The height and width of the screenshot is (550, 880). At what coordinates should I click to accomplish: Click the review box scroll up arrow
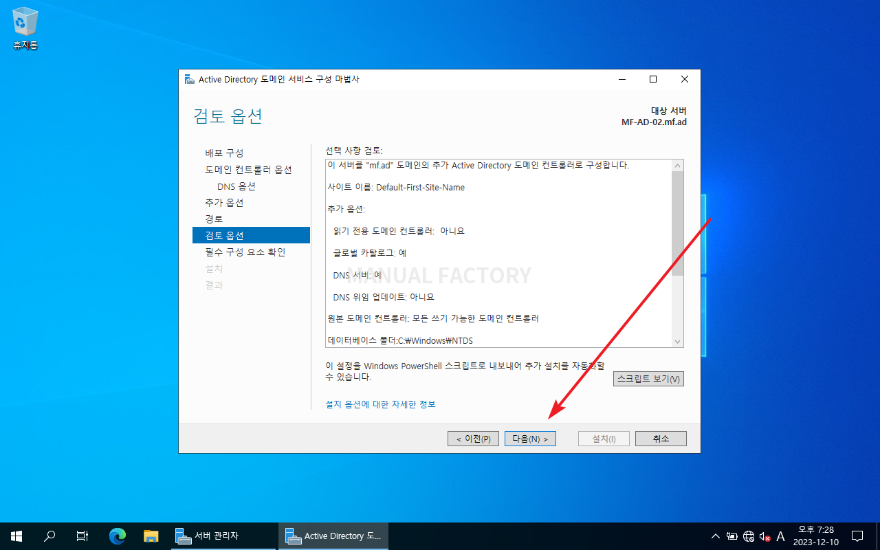678,166
